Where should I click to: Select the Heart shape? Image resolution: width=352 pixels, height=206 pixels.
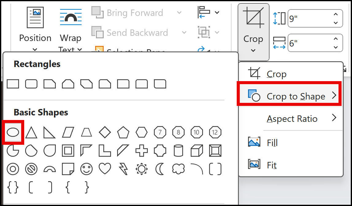(x=105, y=169)
